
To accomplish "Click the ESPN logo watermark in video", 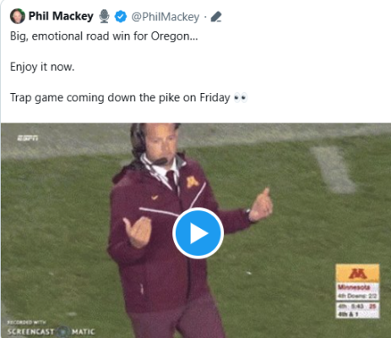I will coord(28,138).
